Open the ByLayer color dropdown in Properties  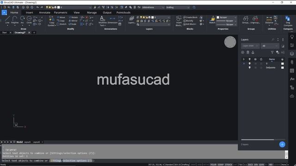(227, 18)
